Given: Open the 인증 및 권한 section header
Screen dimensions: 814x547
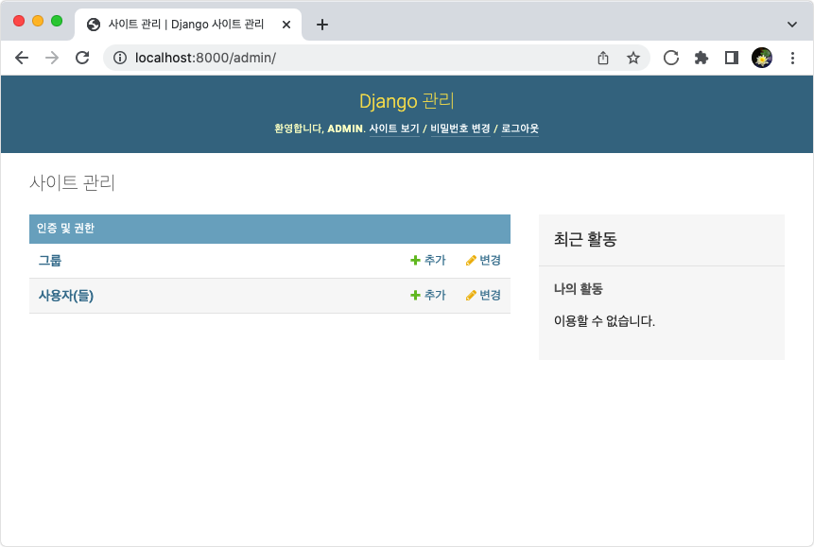Looking at the screenshot, I should [65, 229].
